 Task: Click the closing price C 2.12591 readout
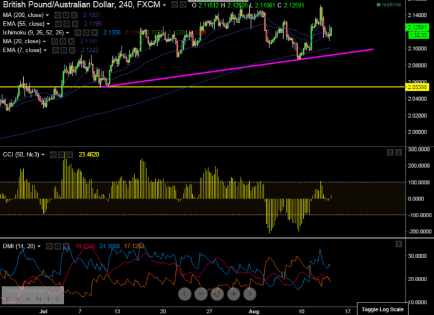pyautogui.click(x=291, y=5)
